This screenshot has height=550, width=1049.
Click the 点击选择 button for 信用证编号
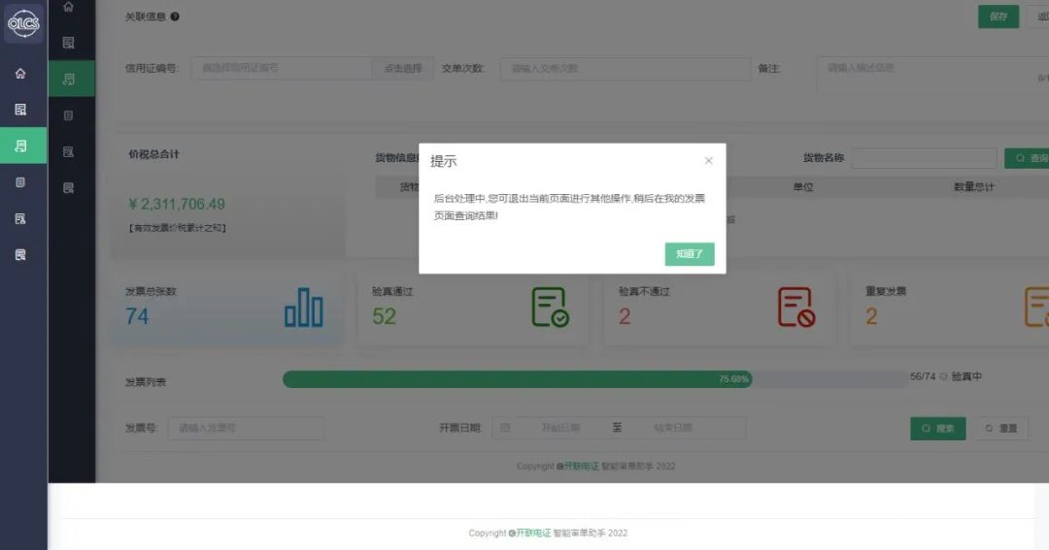click(403, 69)
